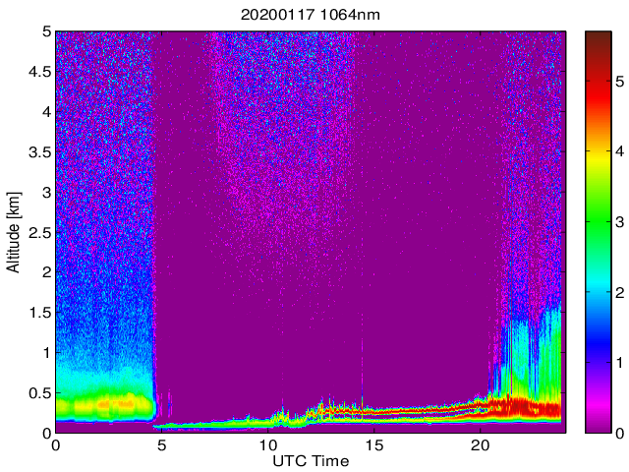629x472 pixels.
Task: Click the x-axis tick label 10
Action: click(268, 445)
